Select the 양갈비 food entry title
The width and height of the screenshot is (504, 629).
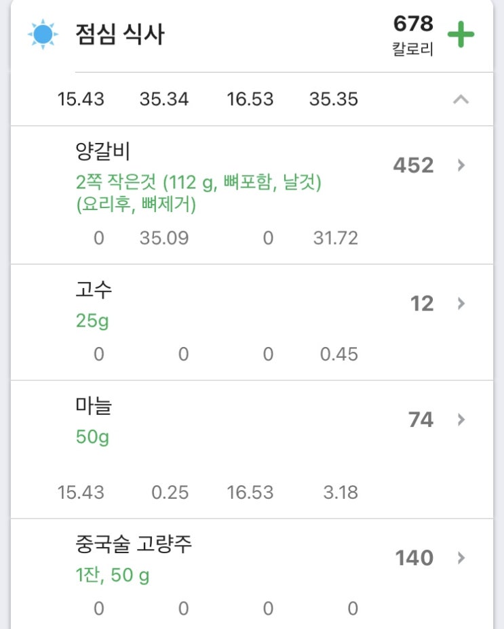coord(103,151)
